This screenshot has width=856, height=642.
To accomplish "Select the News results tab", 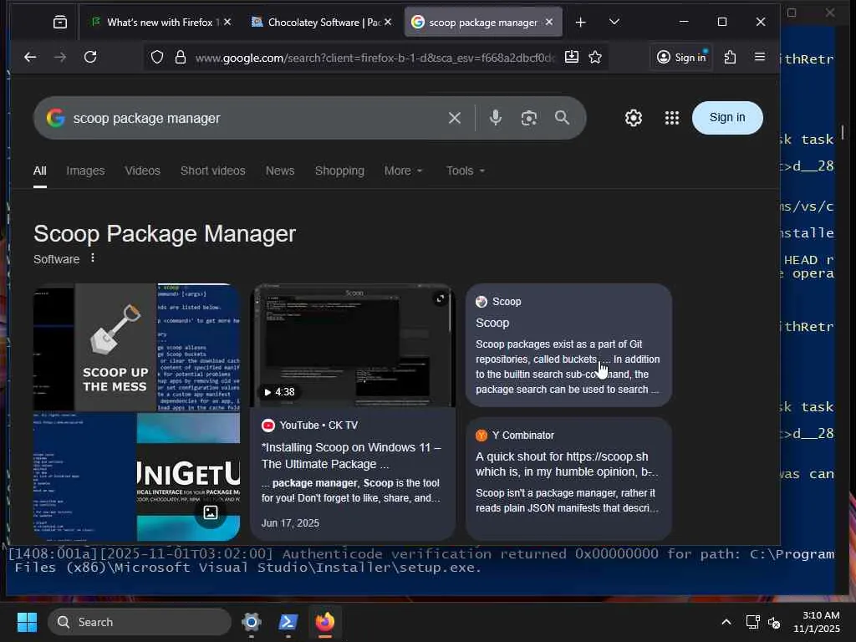I will [x=280, y=171].
